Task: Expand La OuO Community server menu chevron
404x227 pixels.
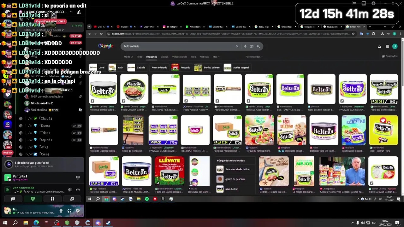Action: [x=71, y=12]
